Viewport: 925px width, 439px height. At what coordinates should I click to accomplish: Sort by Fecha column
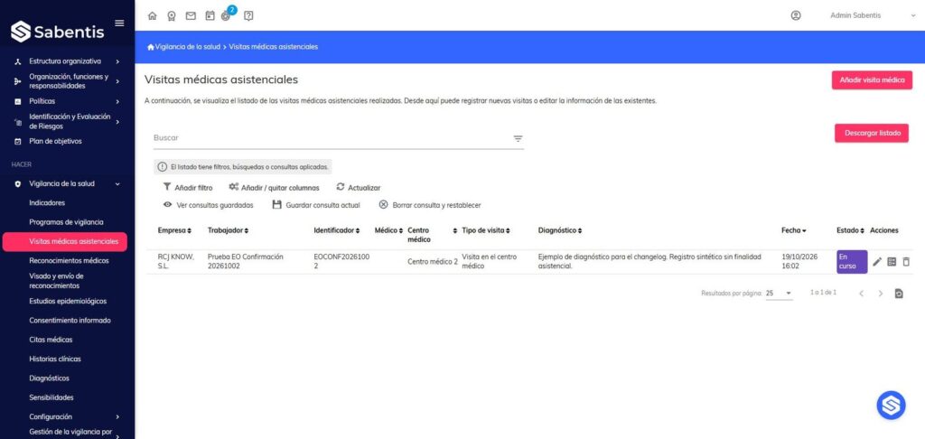[x=794, y=230]
